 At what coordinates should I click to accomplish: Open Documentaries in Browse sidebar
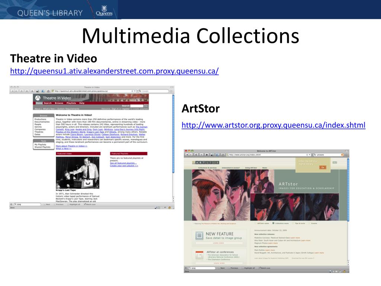pyautogui.click(x=42, y=122)
